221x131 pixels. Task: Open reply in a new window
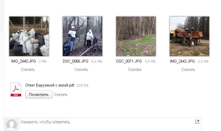tap(197, 122)
